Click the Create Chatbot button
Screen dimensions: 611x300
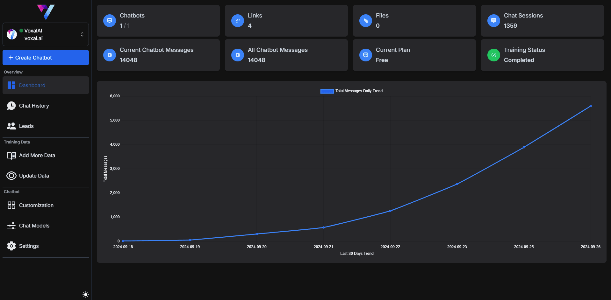click(46, 58)
